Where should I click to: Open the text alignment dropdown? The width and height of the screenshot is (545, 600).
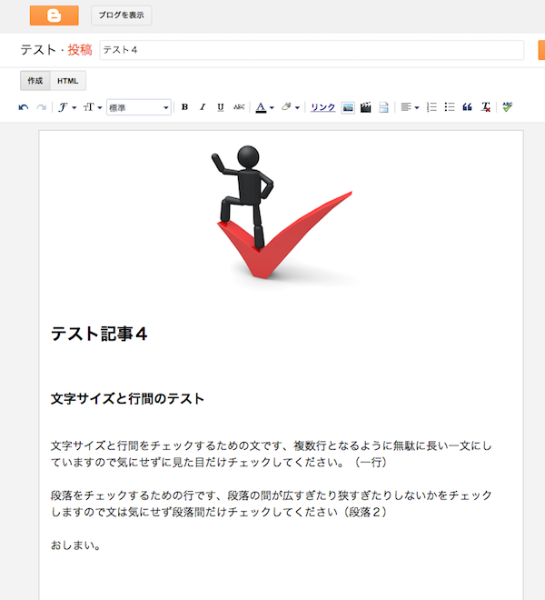pos(410,107)
